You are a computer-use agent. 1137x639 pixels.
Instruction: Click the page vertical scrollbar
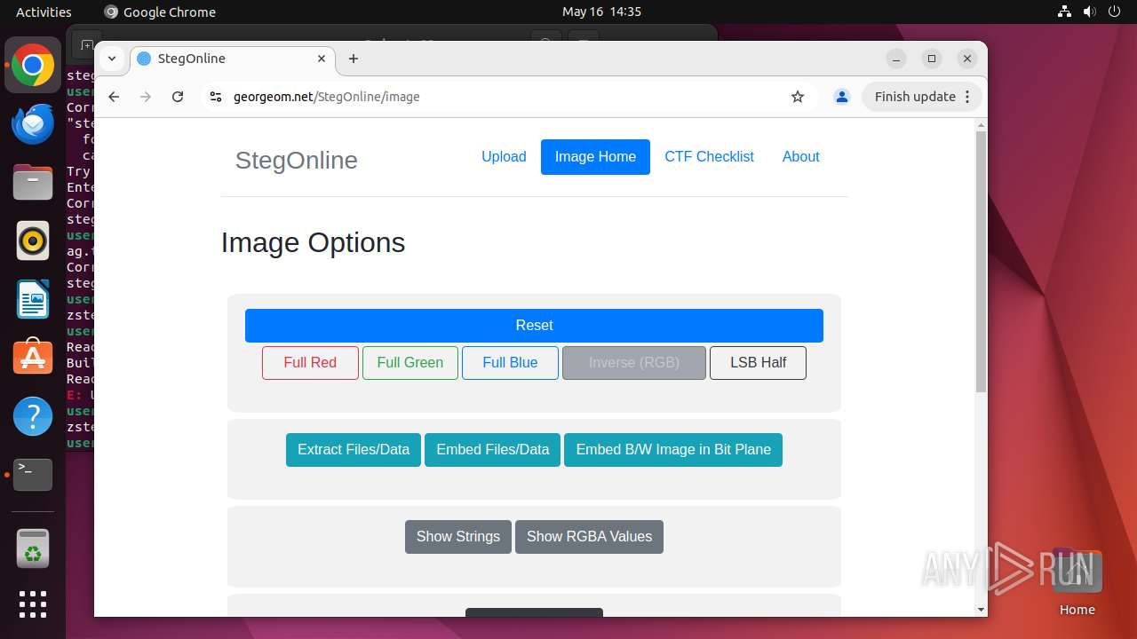coord(981,262)
